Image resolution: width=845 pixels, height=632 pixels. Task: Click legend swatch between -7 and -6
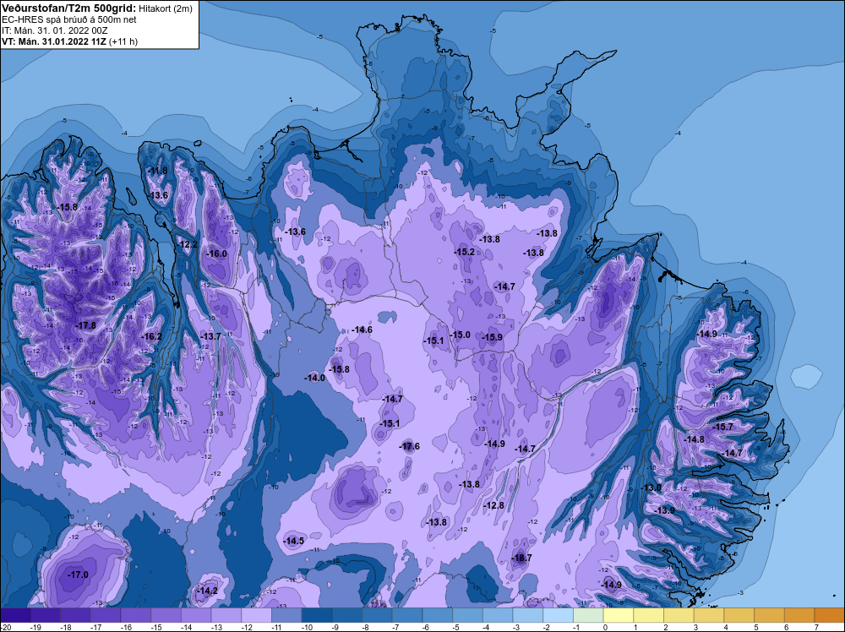click(x=407, y=615)
